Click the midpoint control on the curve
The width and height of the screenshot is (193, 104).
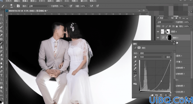(161, 81)
